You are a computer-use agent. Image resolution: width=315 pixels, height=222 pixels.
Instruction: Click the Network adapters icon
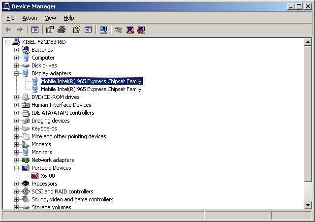pyautogui.click(x=26, y=160)
